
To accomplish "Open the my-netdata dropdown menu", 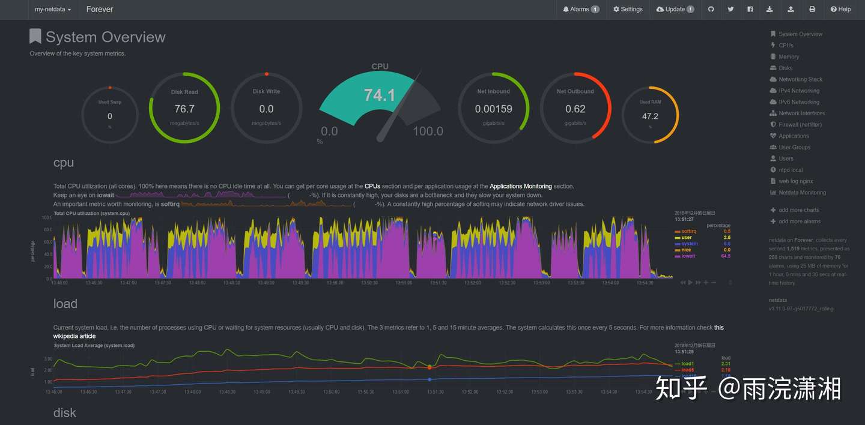I will tap(53, 10).
